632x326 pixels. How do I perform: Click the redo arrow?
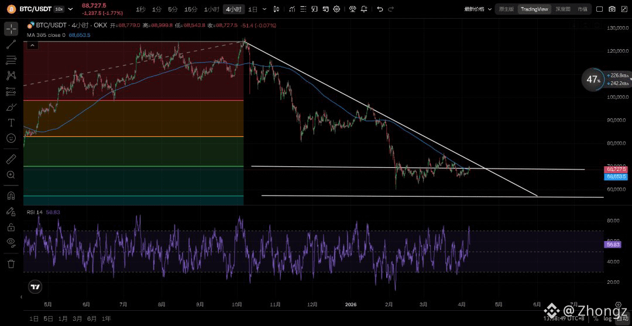click(391, 9)
